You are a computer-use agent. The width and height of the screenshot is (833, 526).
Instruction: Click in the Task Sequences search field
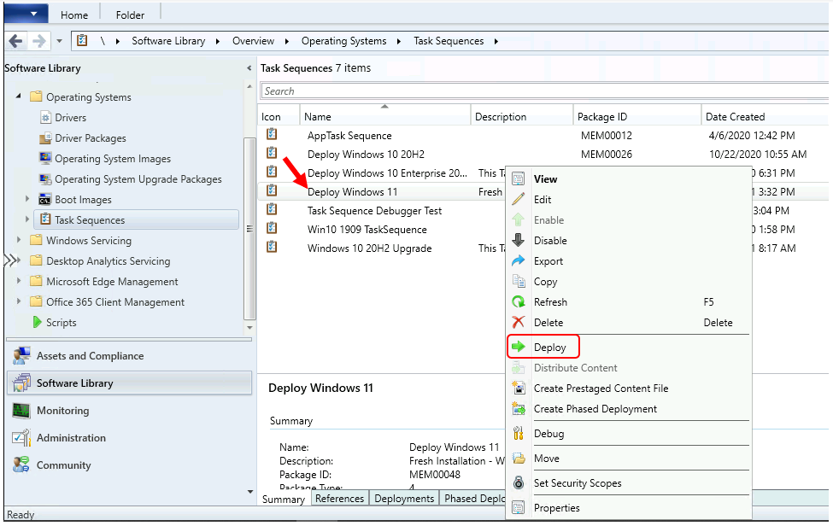click(x=544, y=91)
